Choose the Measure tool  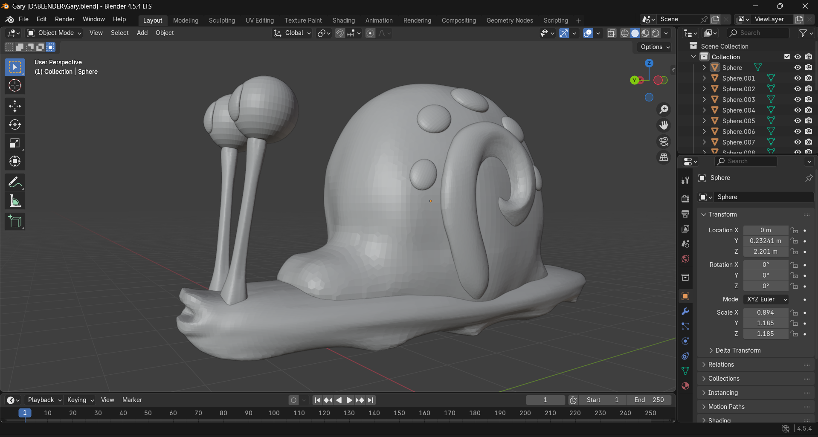tap(15, 201)
